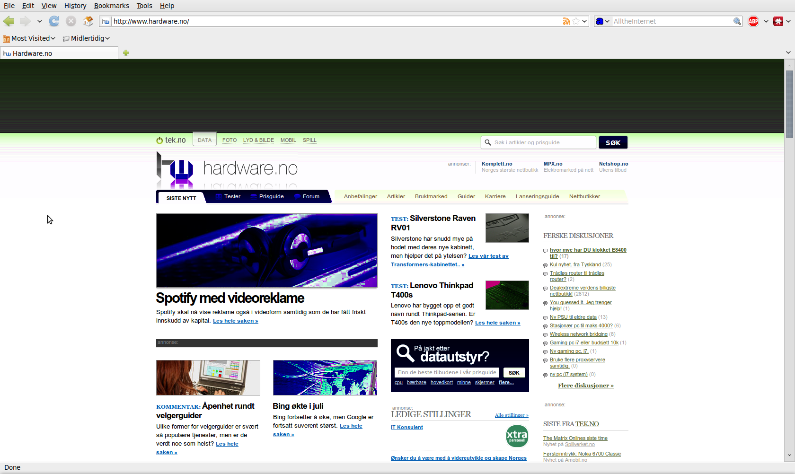Click the vertical page scrollbar thumb
This screenshot has width=795, height=474.
click(789, 104)
